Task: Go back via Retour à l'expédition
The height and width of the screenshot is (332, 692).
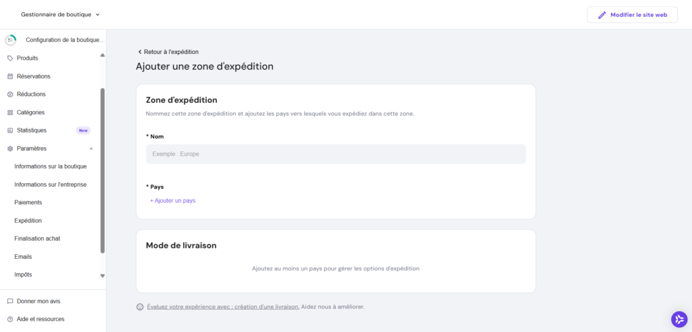Action: 168,51
